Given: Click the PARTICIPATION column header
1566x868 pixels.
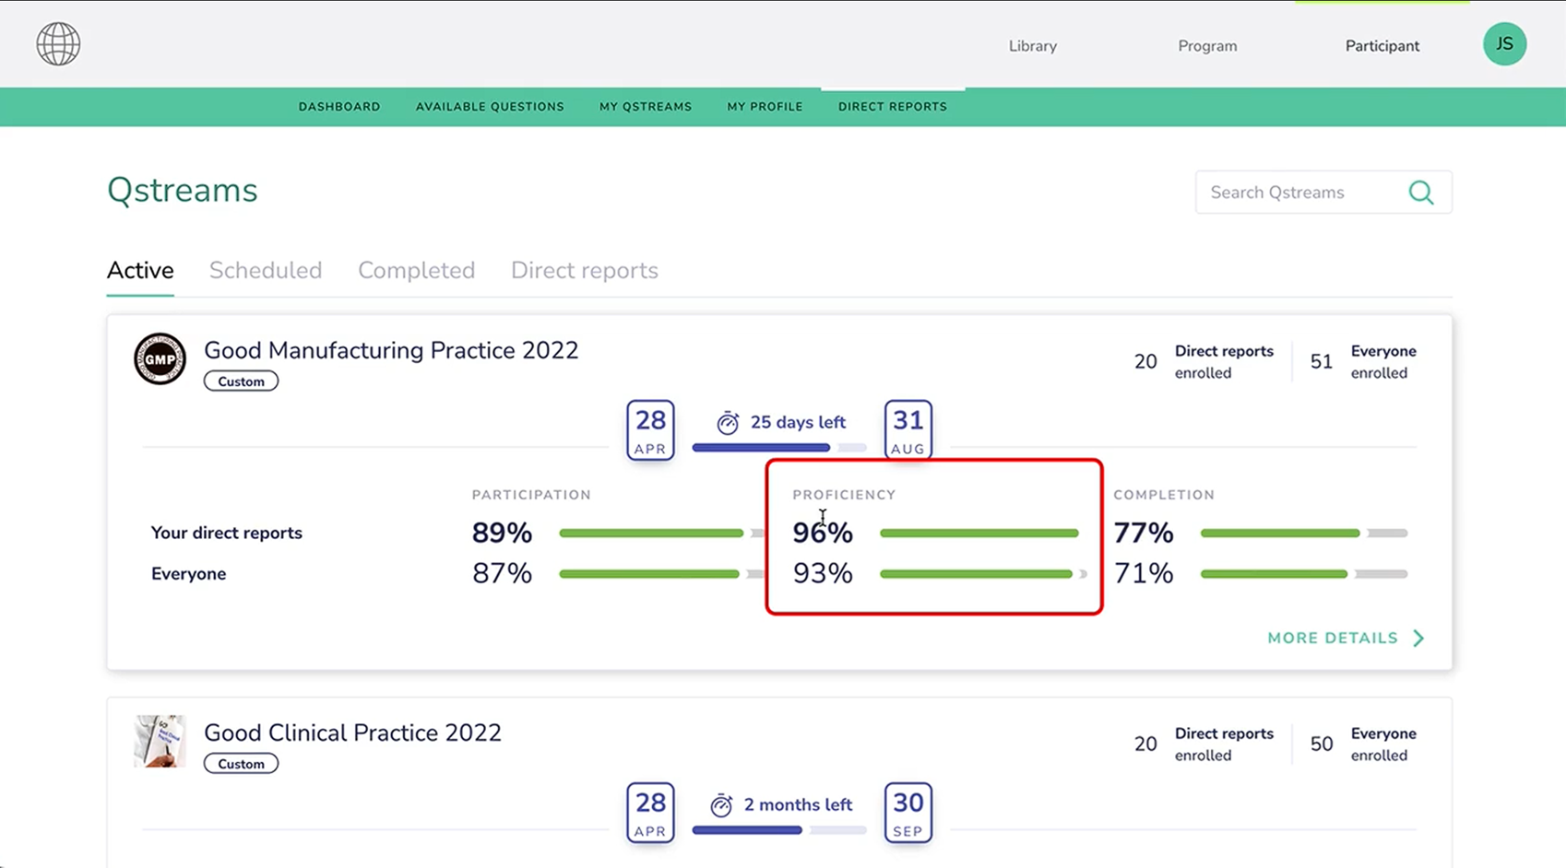Looking at the screenshot, I should point(531,495).
